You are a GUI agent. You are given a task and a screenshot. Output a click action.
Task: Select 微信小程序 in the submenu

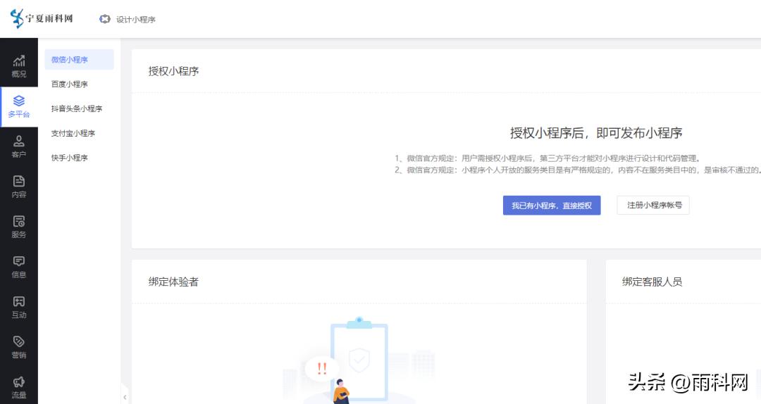pos(79,60)
